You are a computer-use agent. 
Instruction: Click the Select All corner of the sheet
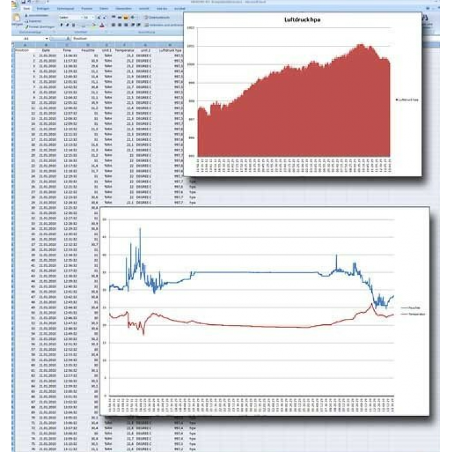tap(13, 45)
